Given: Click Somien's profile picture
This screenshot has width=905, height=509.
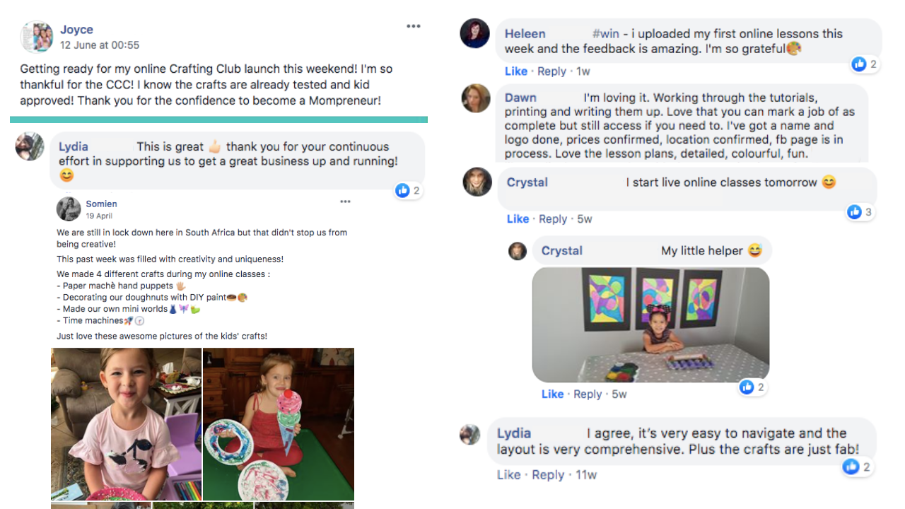Looking at the screenshot, I should 69,209.
